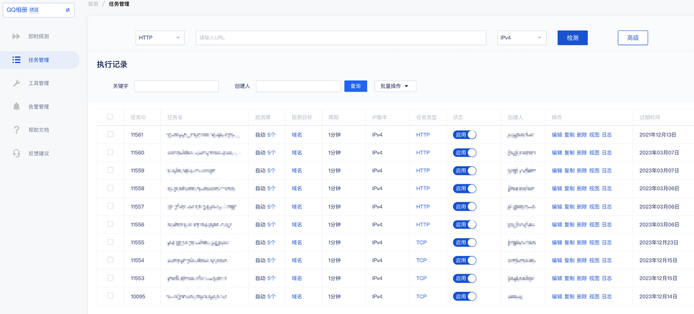The image size is (694, 314).
Task: Open 告警管理 in the sidebar
Action: tap(39, 107)
